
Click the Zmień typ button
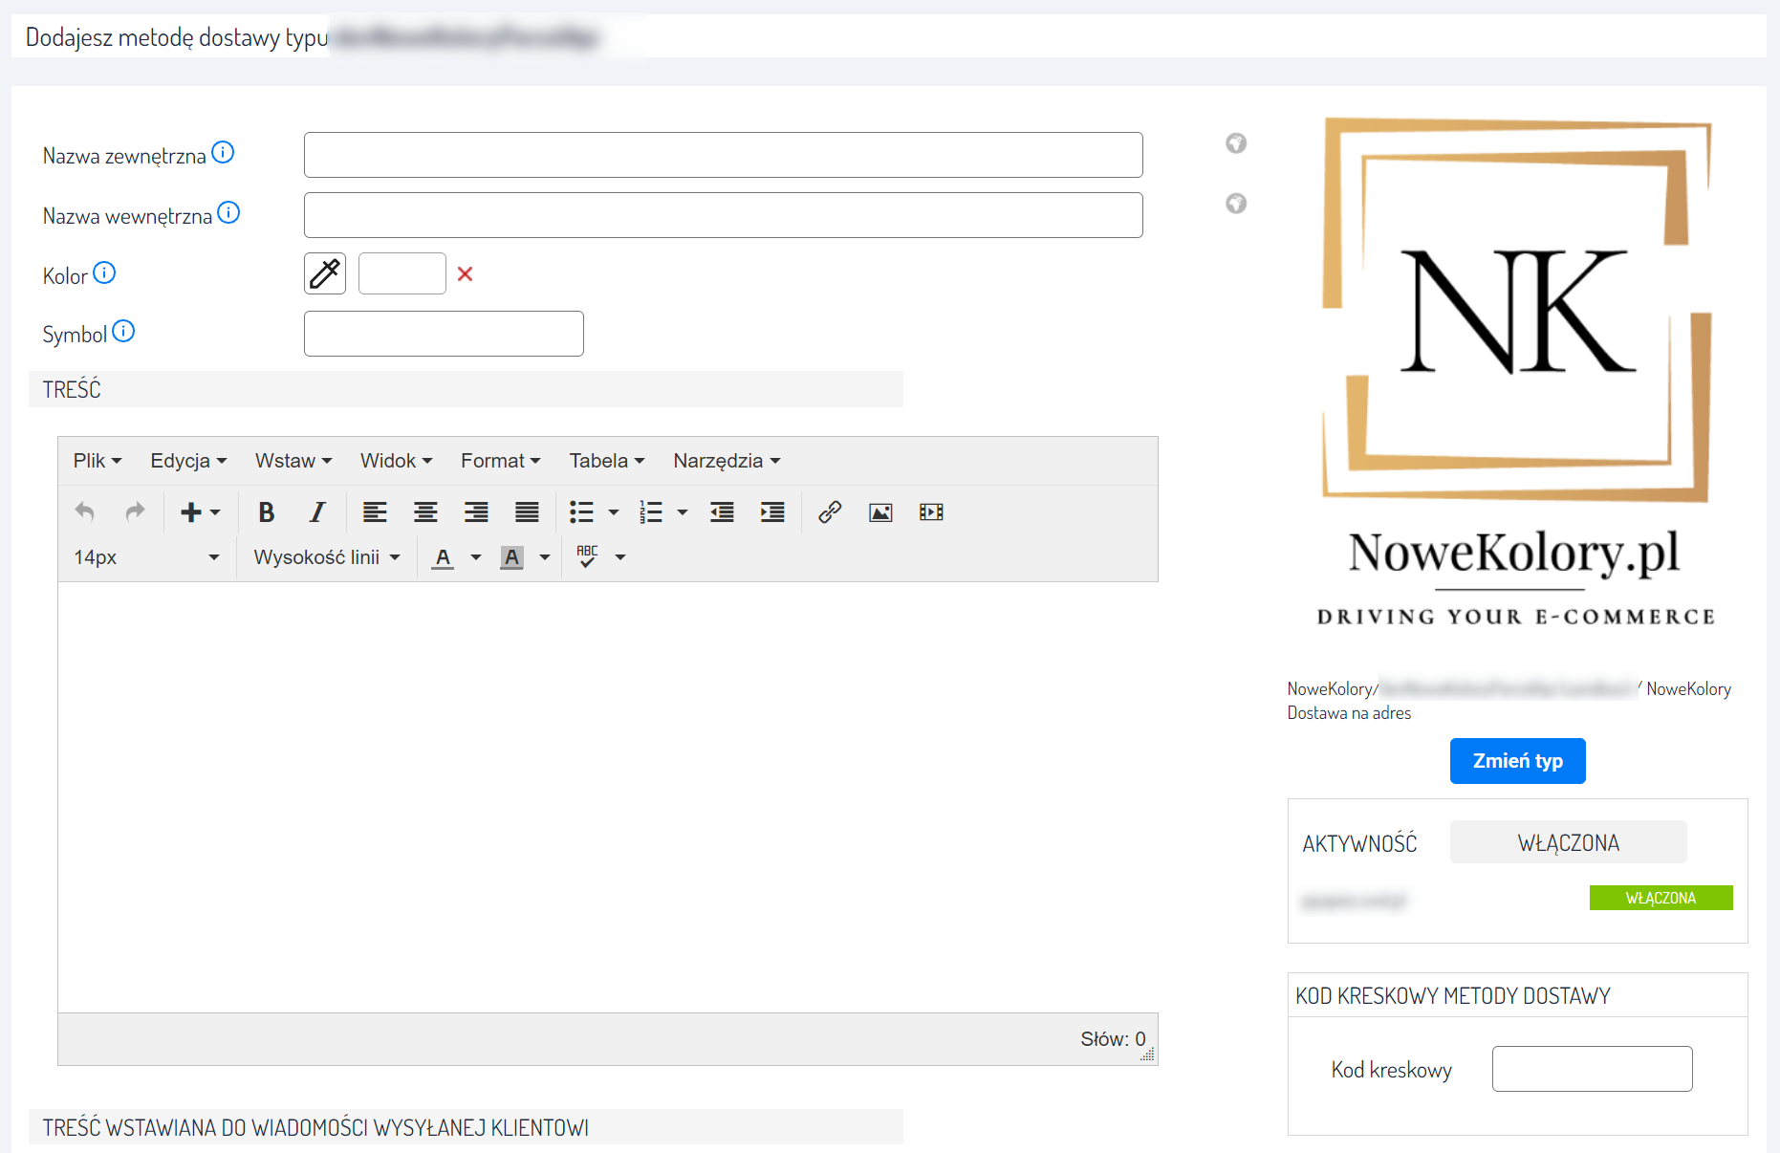pyautogui.click(x=1517, y=761)
